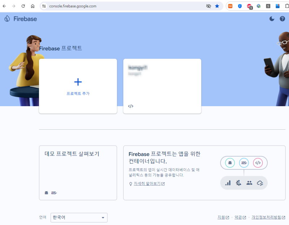Click the blue plus icon to add project
Viewport: 289px width, 225px height.
click(x=78, y=82)
